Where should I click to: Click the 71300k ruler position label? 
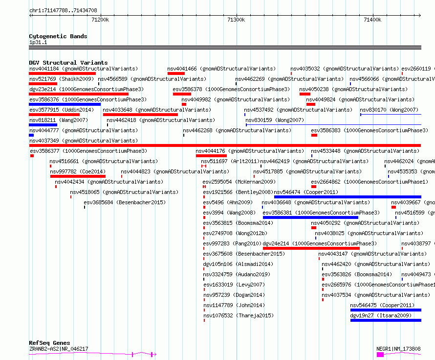(x=236, y=20)
